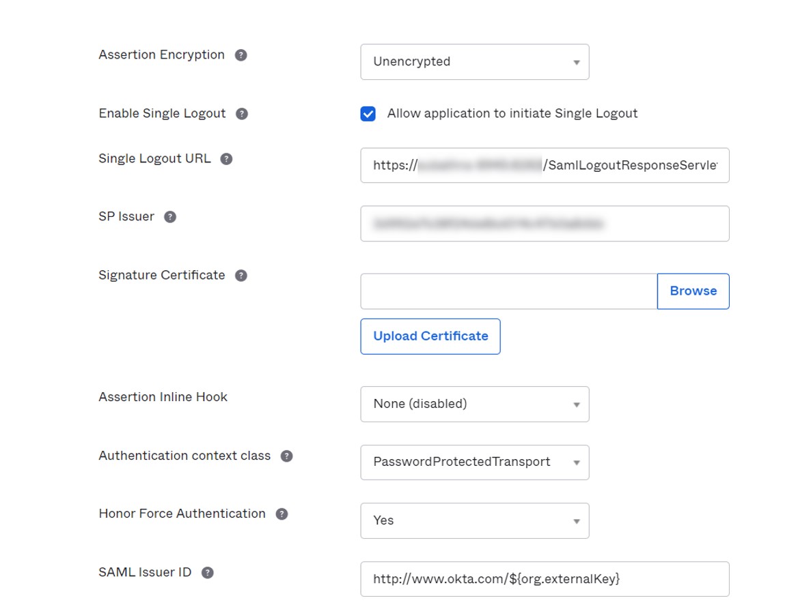Viewport: 798px width, 603px height.
Task: Click the Allow application to initiate label
Action: tap(512, 114)
